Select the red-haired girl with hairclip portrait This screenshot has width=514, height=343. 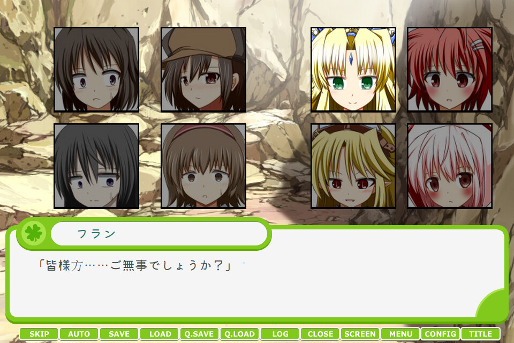450,70
